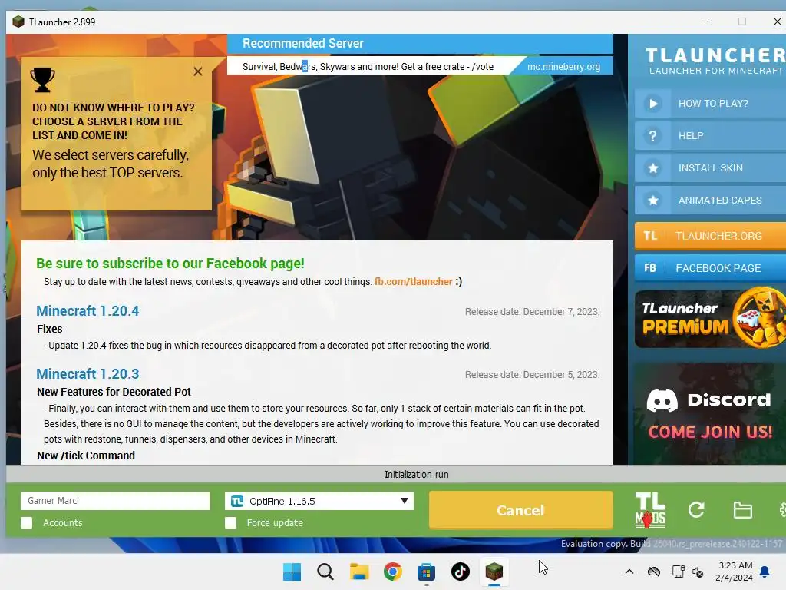Click the Be sure to subscribe heading
The width and height of the screenshot is (786, 590).
coord(170,264)
